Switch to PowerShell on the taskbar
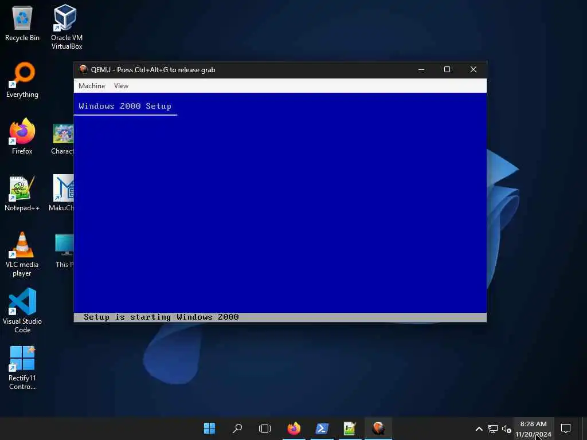587x440 pixels. 322,429
